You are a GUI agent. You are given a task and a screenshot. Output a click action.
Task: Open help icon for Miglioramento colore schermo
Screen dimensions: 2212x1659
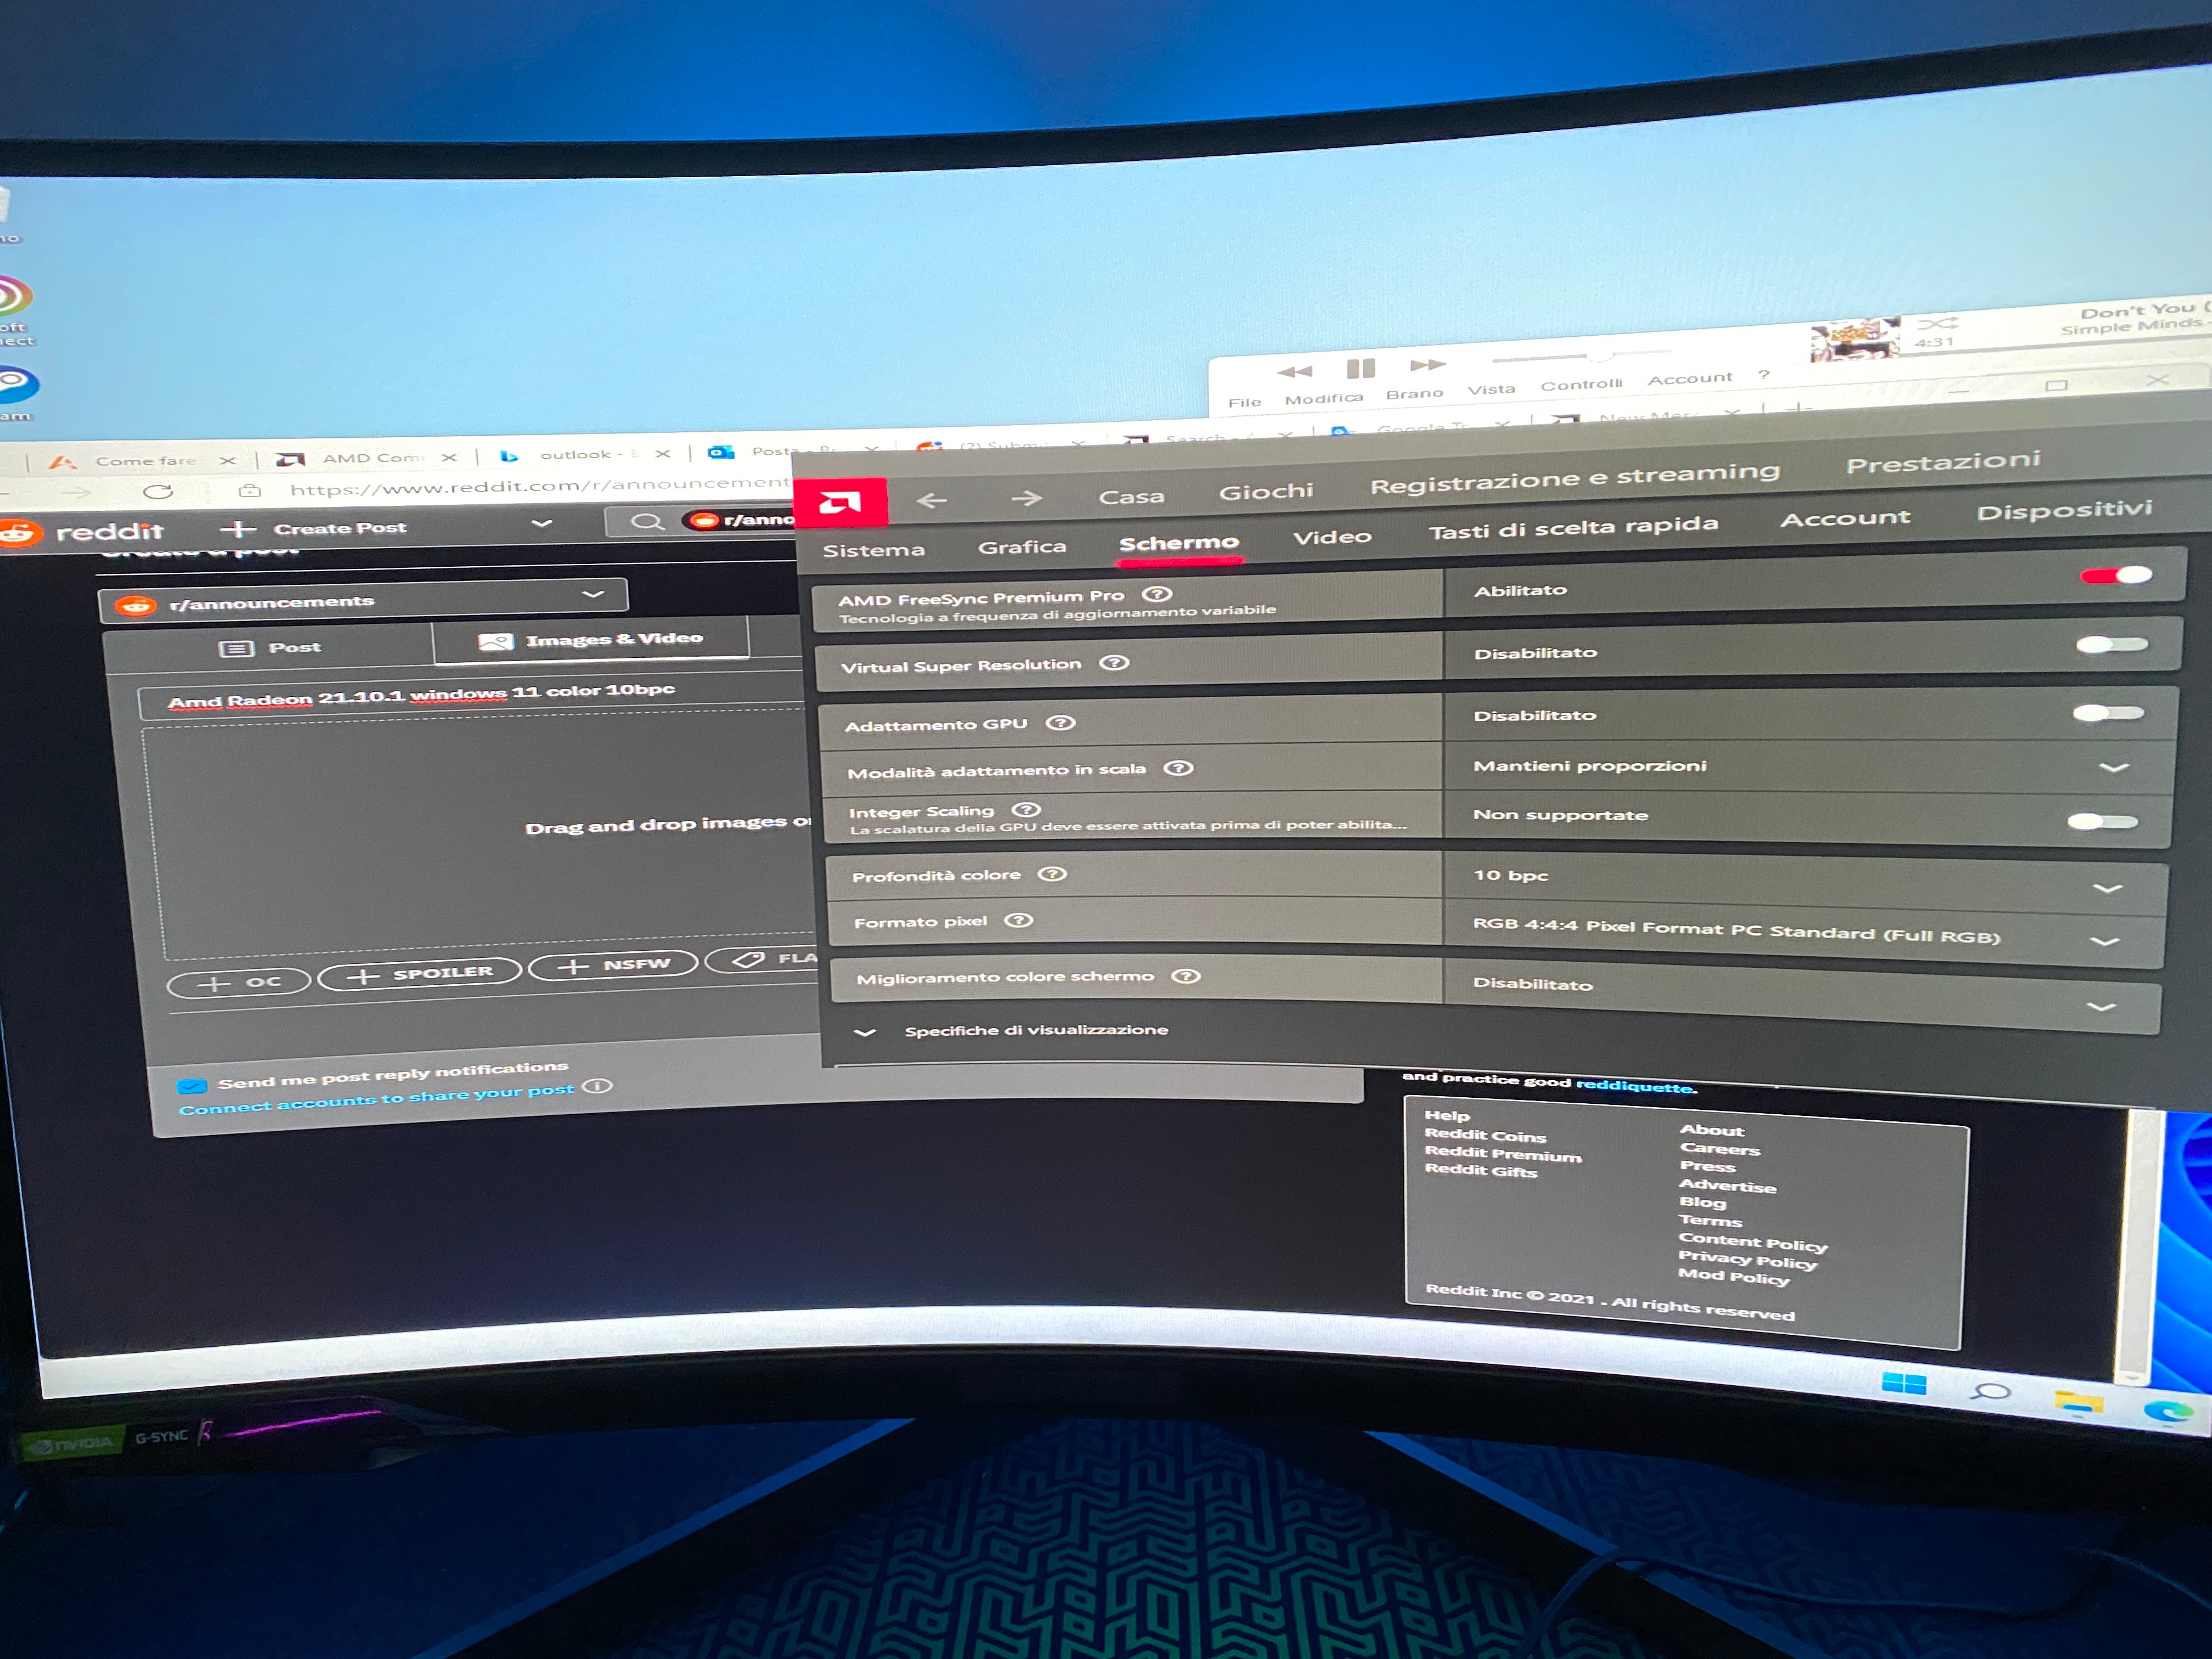(x=1186, y=976)
